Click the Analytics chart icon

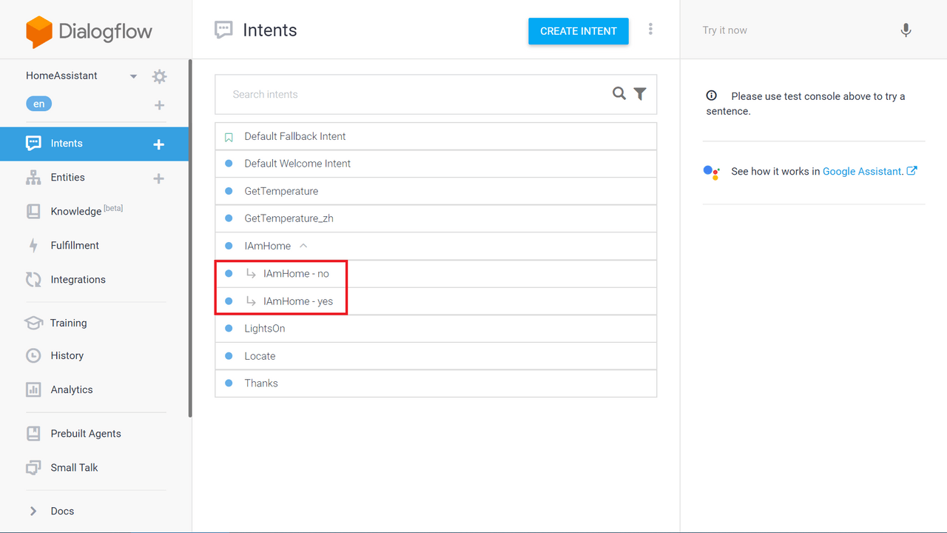(x=33, y=389)
